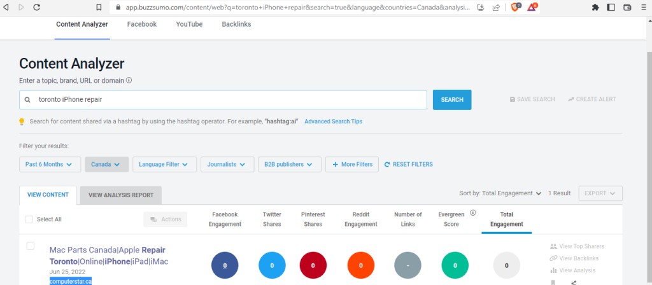Tick the Select All checkbox

29,219
